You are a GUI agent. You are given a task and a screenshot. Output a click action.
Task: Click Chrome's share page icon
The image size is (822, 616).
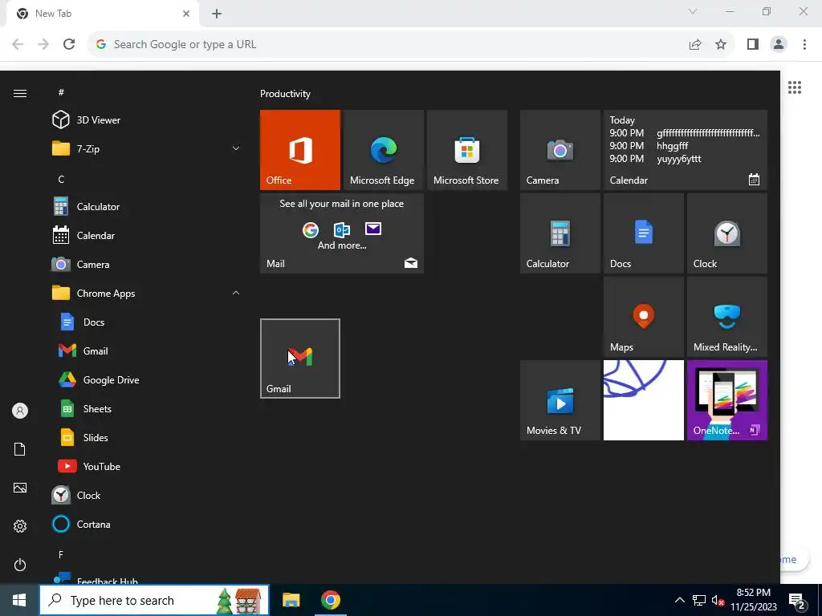(695, 45)
